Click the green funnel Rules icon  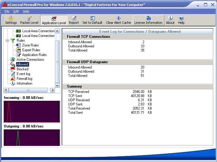coord(13,40)
